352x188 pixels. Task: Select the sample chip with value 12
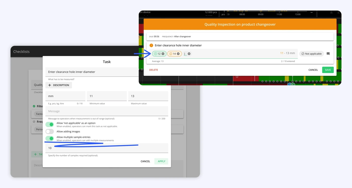pyautogui.click(x=159, y=54)
